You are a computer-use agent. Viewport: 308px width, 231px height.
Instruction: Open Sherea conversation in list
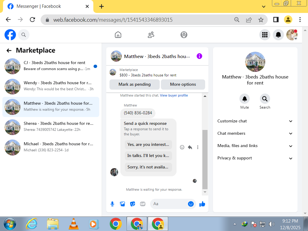click(51, 127)
